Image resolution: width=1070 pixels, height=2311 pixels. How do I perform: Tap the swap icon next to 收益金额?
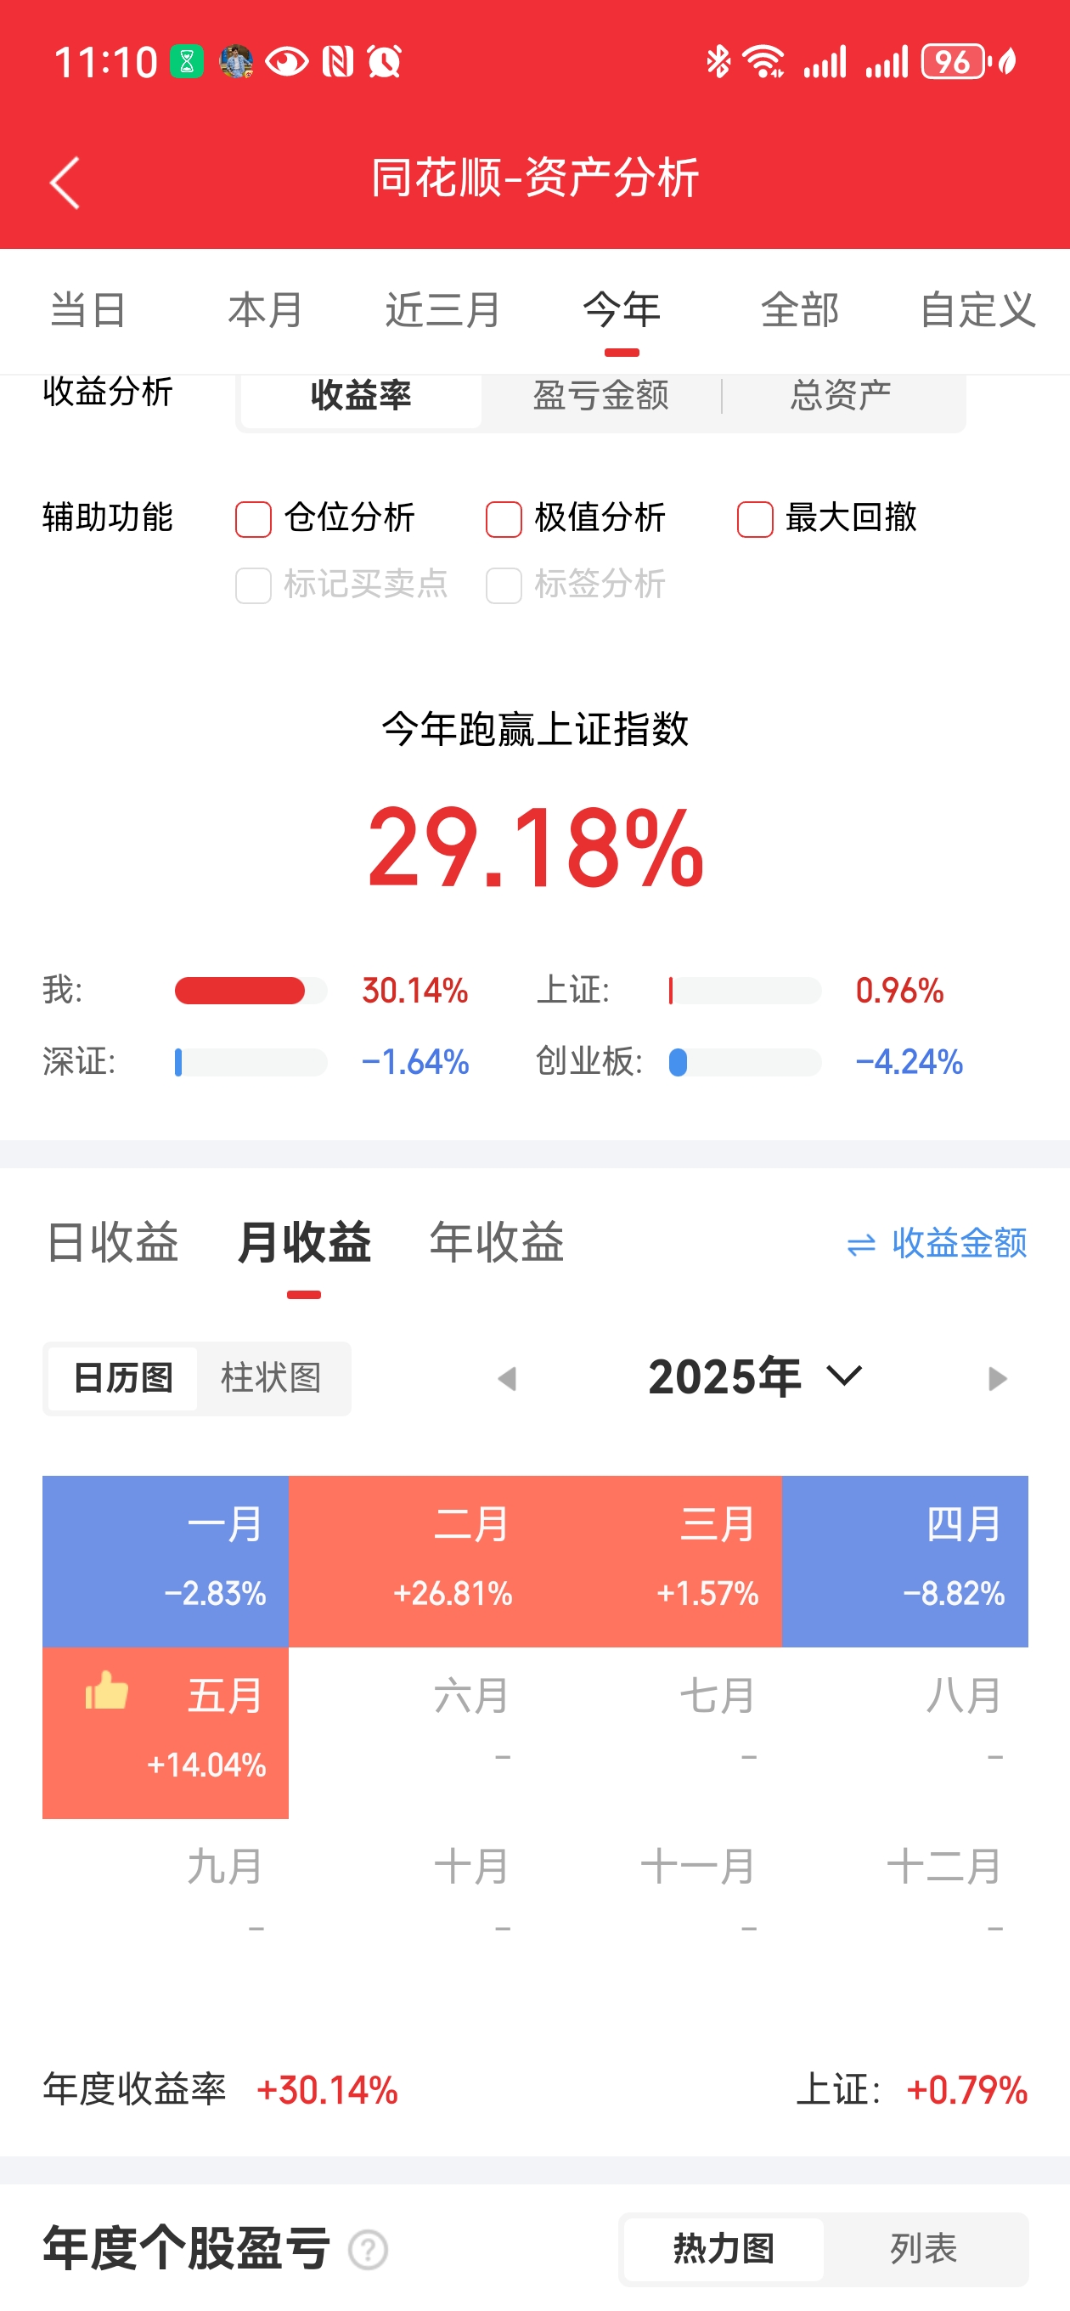pyautogui.click(x=861, y=1246)
